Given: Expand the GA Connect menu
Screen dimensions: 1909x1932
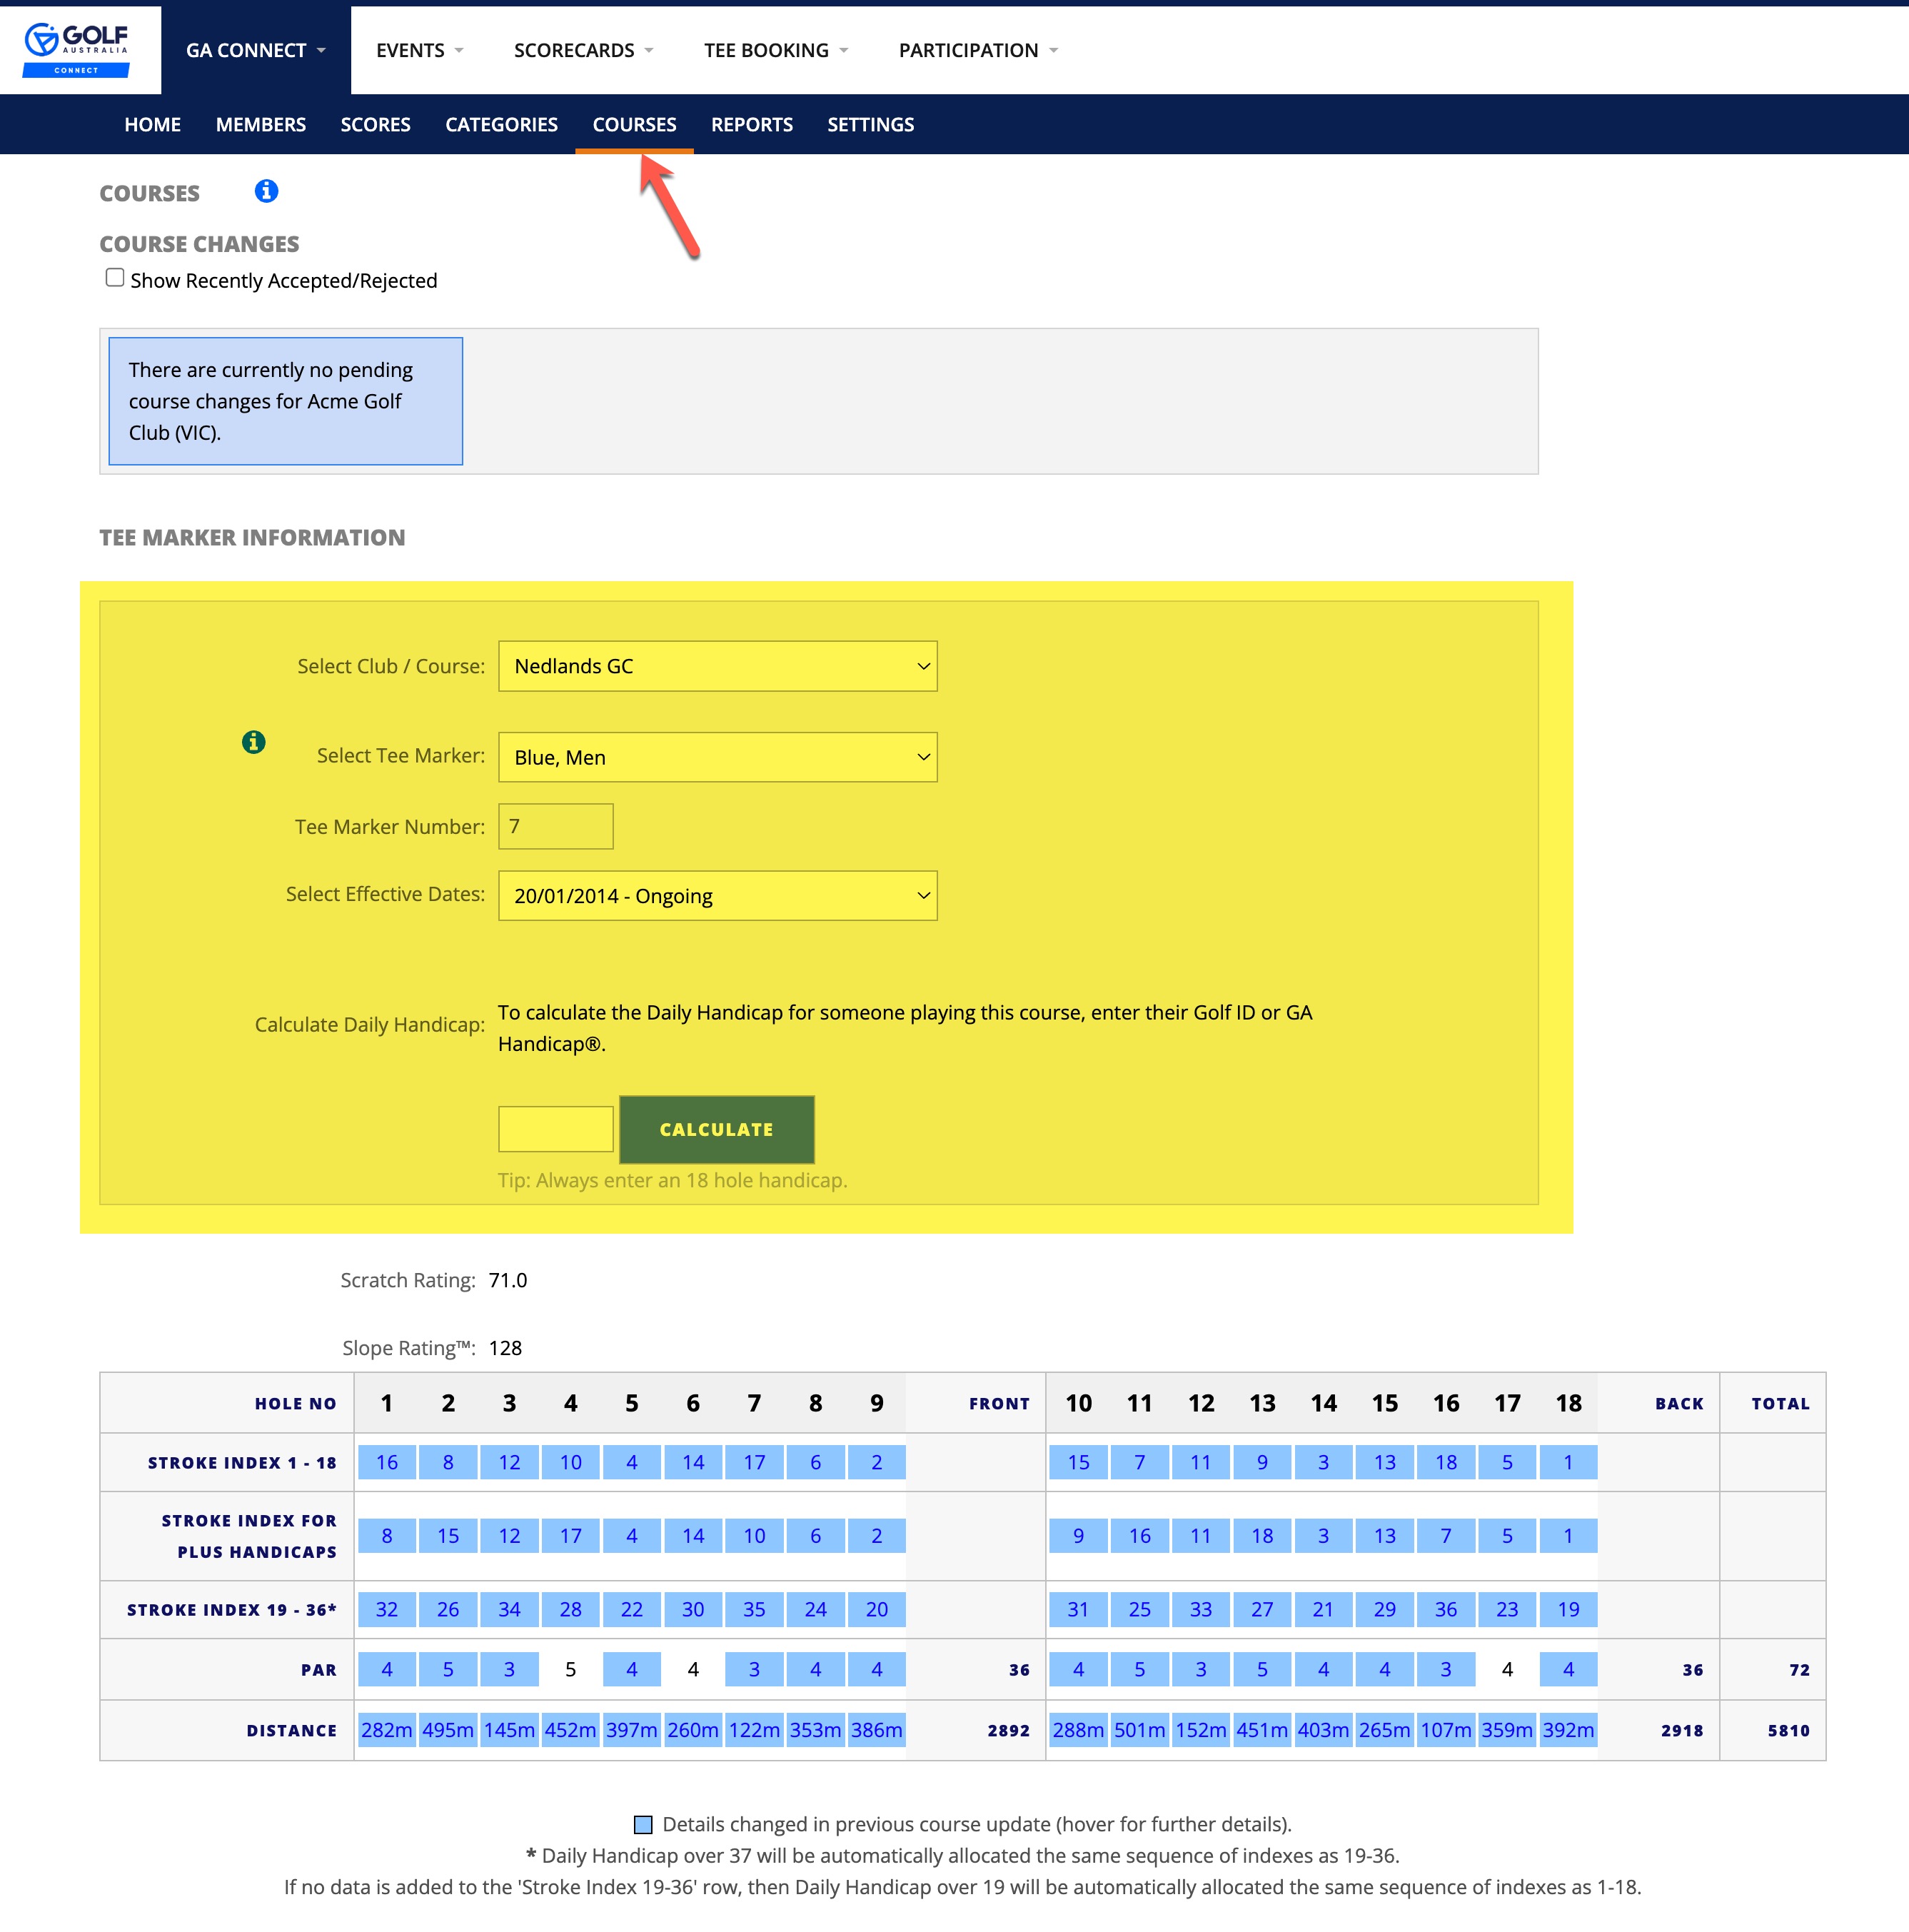Looking at the screenshot, I should (256, 50).
